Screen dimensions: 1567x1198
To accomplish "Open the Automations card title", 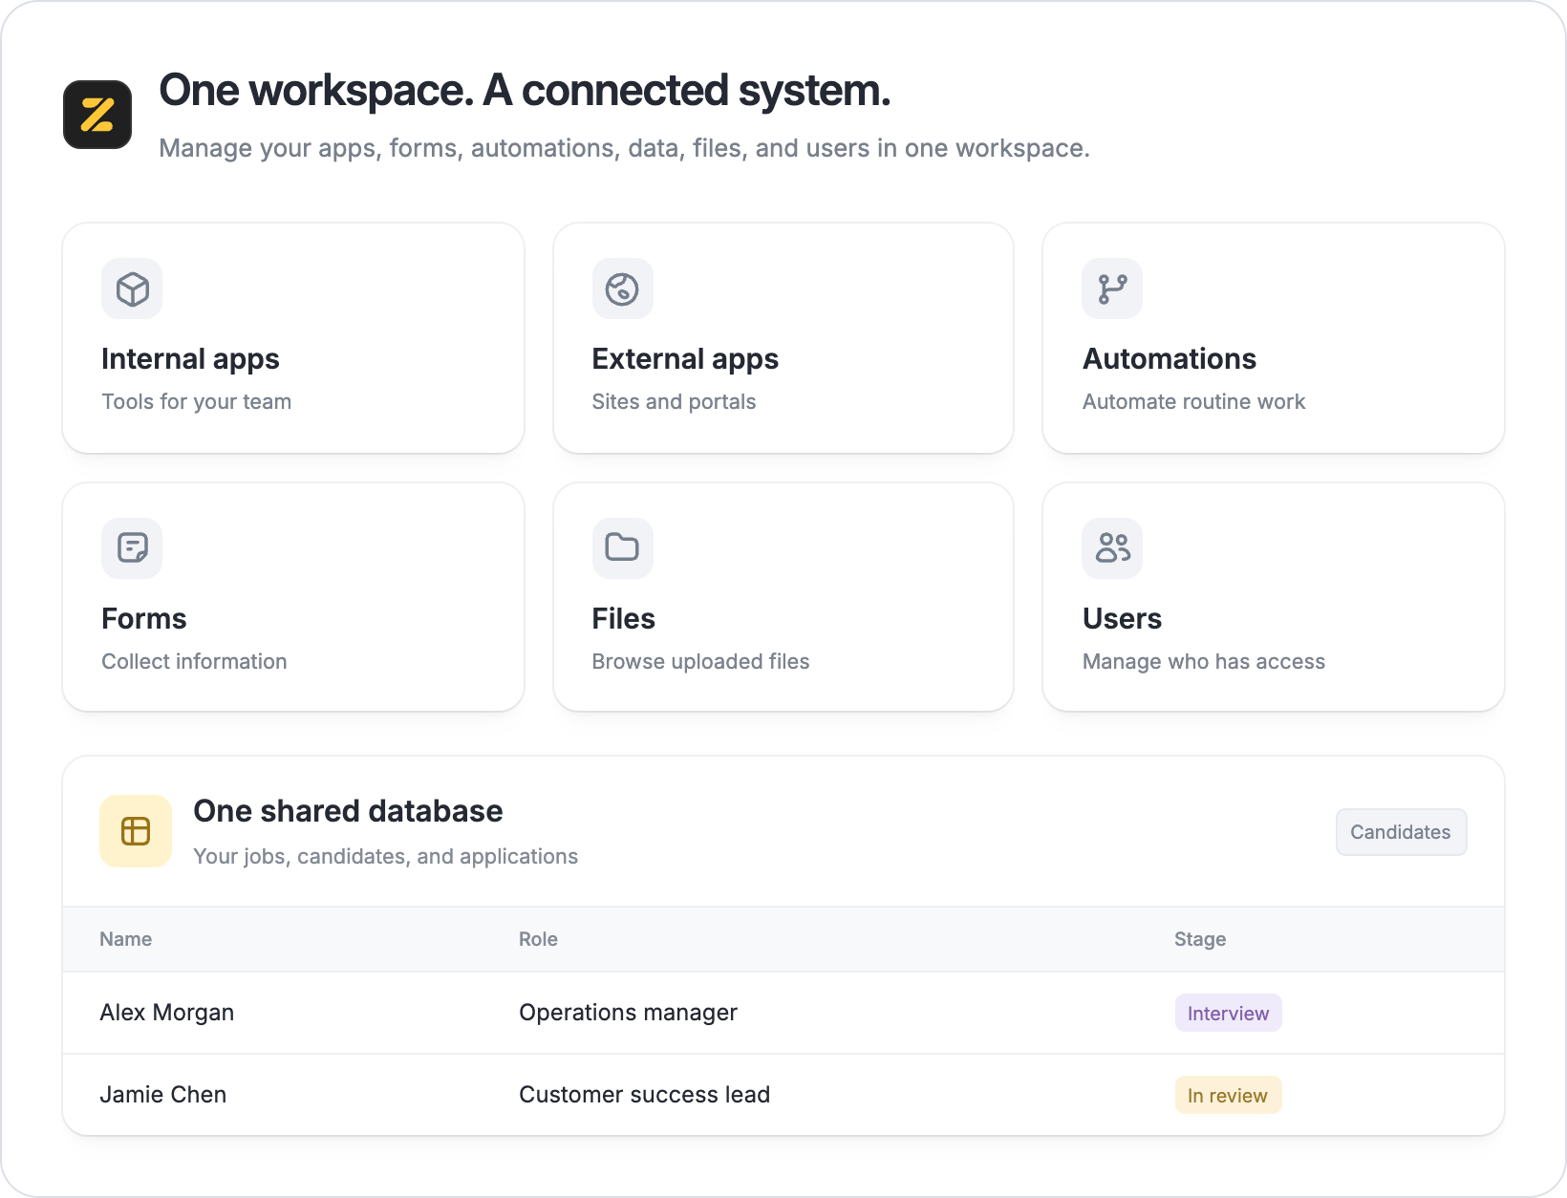I will (1170, 359).
